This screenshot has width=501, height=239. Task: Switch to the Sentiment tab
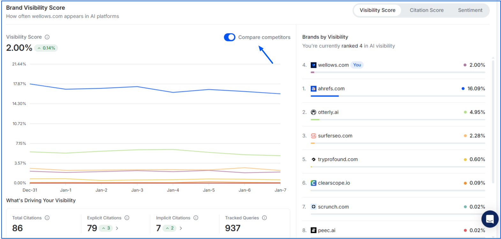point(470,10)
